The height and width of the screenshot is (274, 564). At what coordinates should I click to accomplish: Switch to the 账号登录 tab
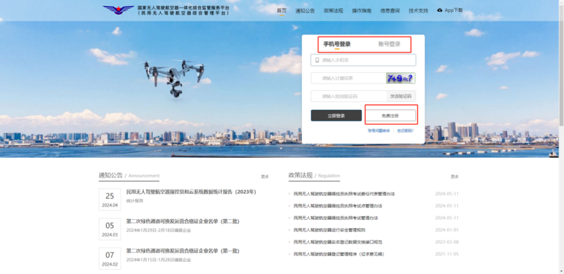(389, 44)
